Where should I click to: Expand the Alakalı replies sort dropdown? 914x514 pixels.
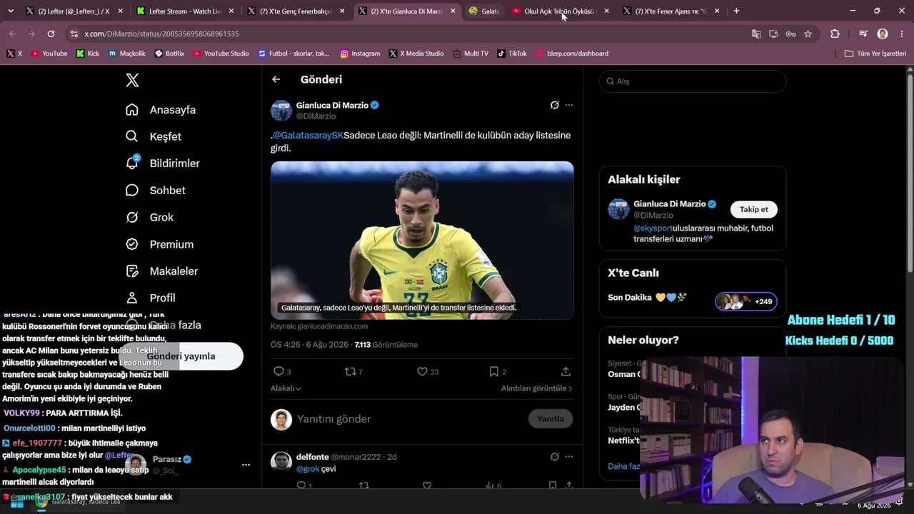286,388
